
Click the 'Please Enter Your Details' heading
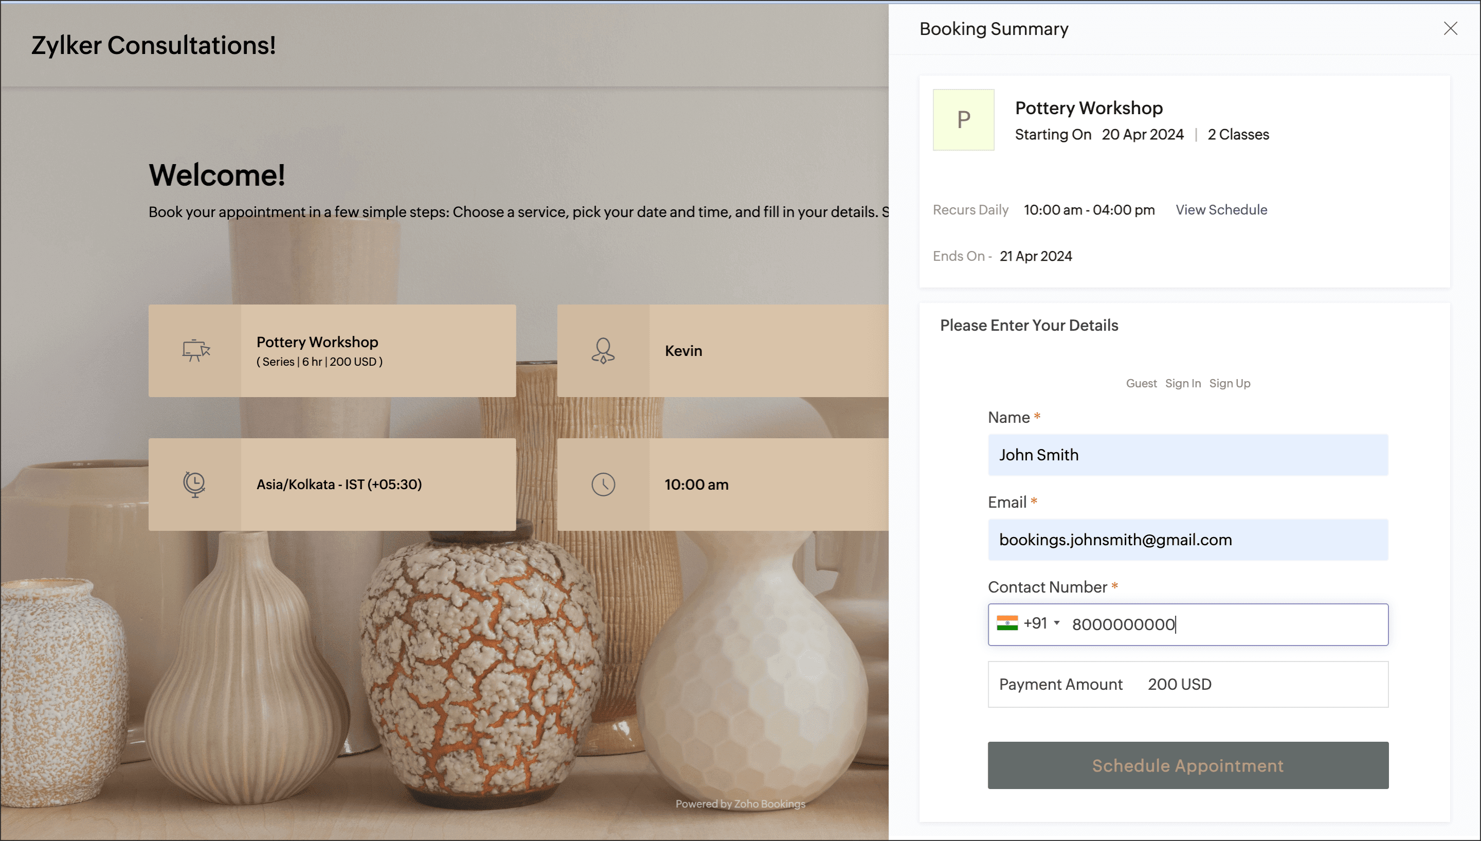(x=1029, y=325)
